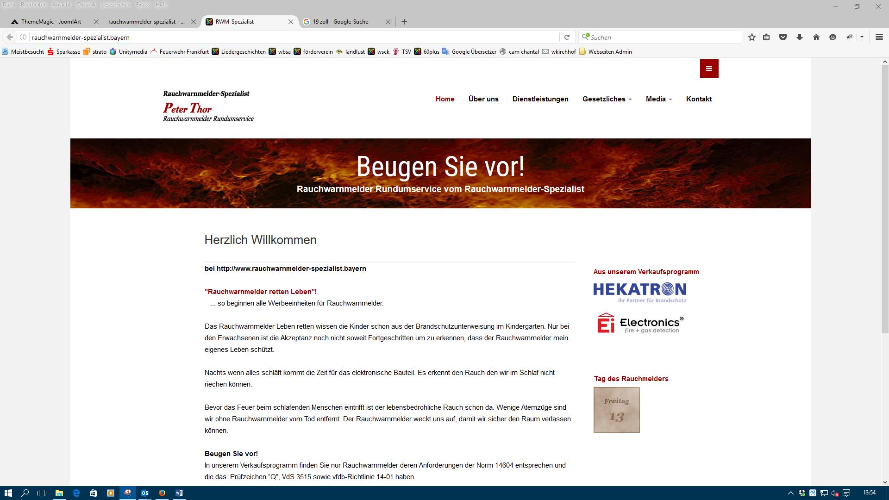Viewport: 889px width, 500px height.
Task: Show bookmarks list icon
Action: (767, 37)
